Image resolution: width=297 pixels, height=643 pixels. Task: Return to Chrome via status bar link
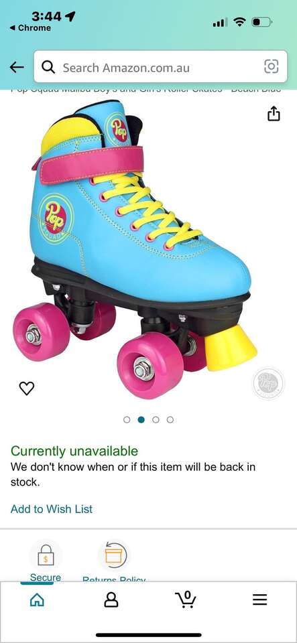30,28
